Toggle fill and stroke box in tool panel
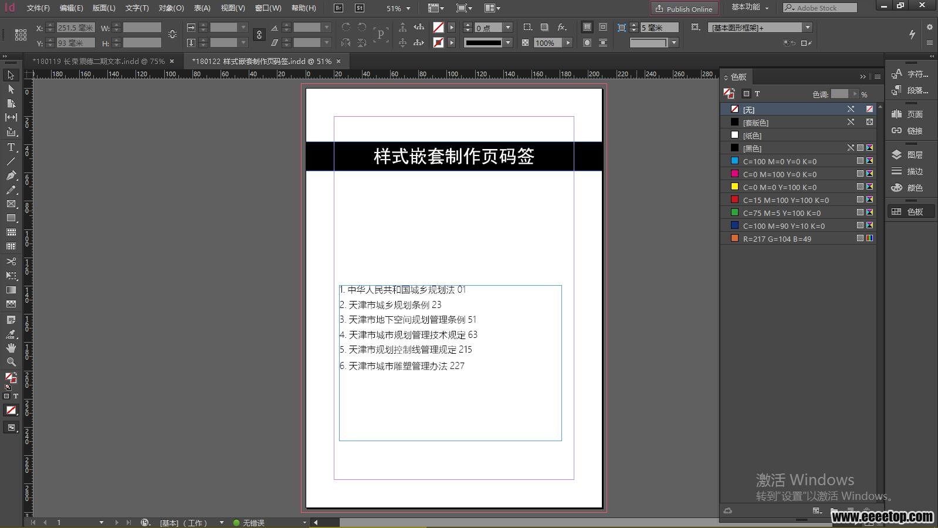Image resolution: width=938 pixels, height=528 pixels. point(11,378)
